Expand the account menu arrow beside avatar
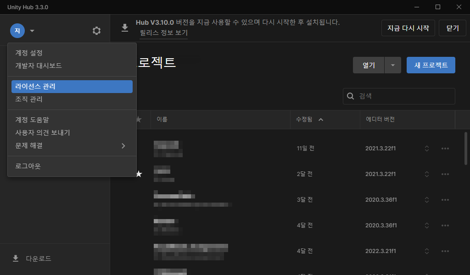 (x=32, y=31)
